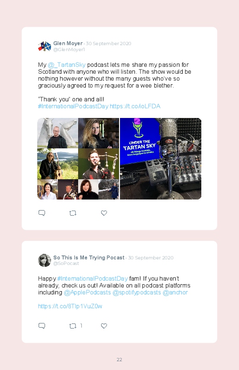Open the @ApplePodcasts mention
Viewport: 239px width, 370px height.
87,293
